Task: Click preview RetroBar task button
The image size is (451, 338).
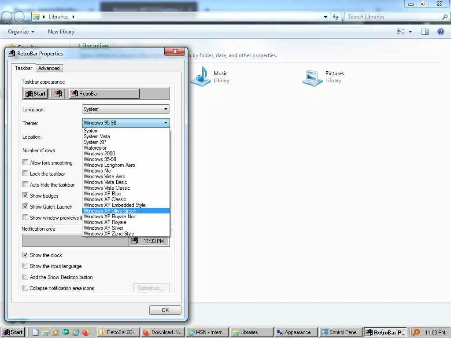Action: coord(104,94)
